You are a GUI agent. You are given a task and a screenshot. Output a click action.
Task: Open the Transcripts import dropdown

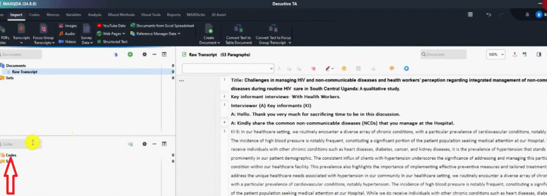pyautogui.click(x=21, y=43)
